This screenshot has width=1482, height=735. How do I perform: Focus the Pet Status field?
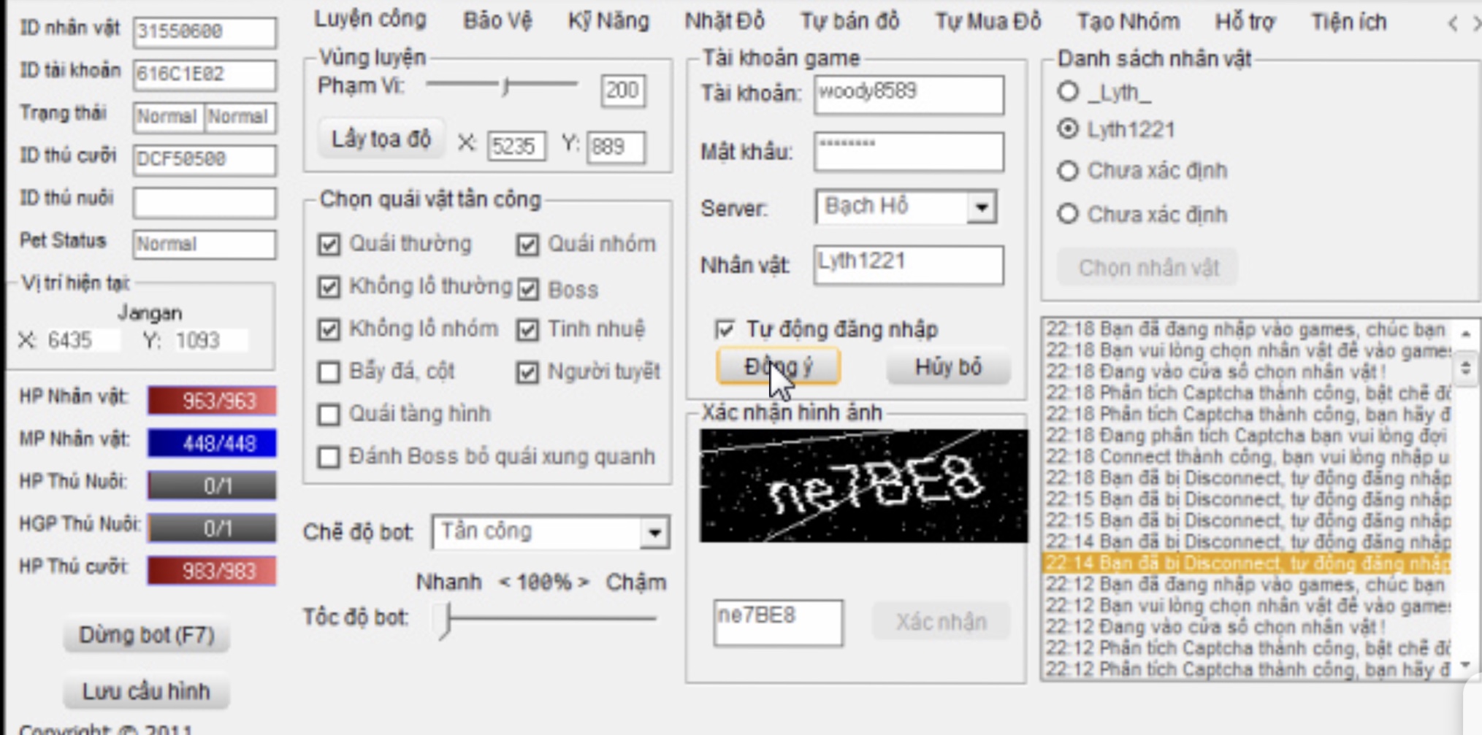[x=205, y=244]
